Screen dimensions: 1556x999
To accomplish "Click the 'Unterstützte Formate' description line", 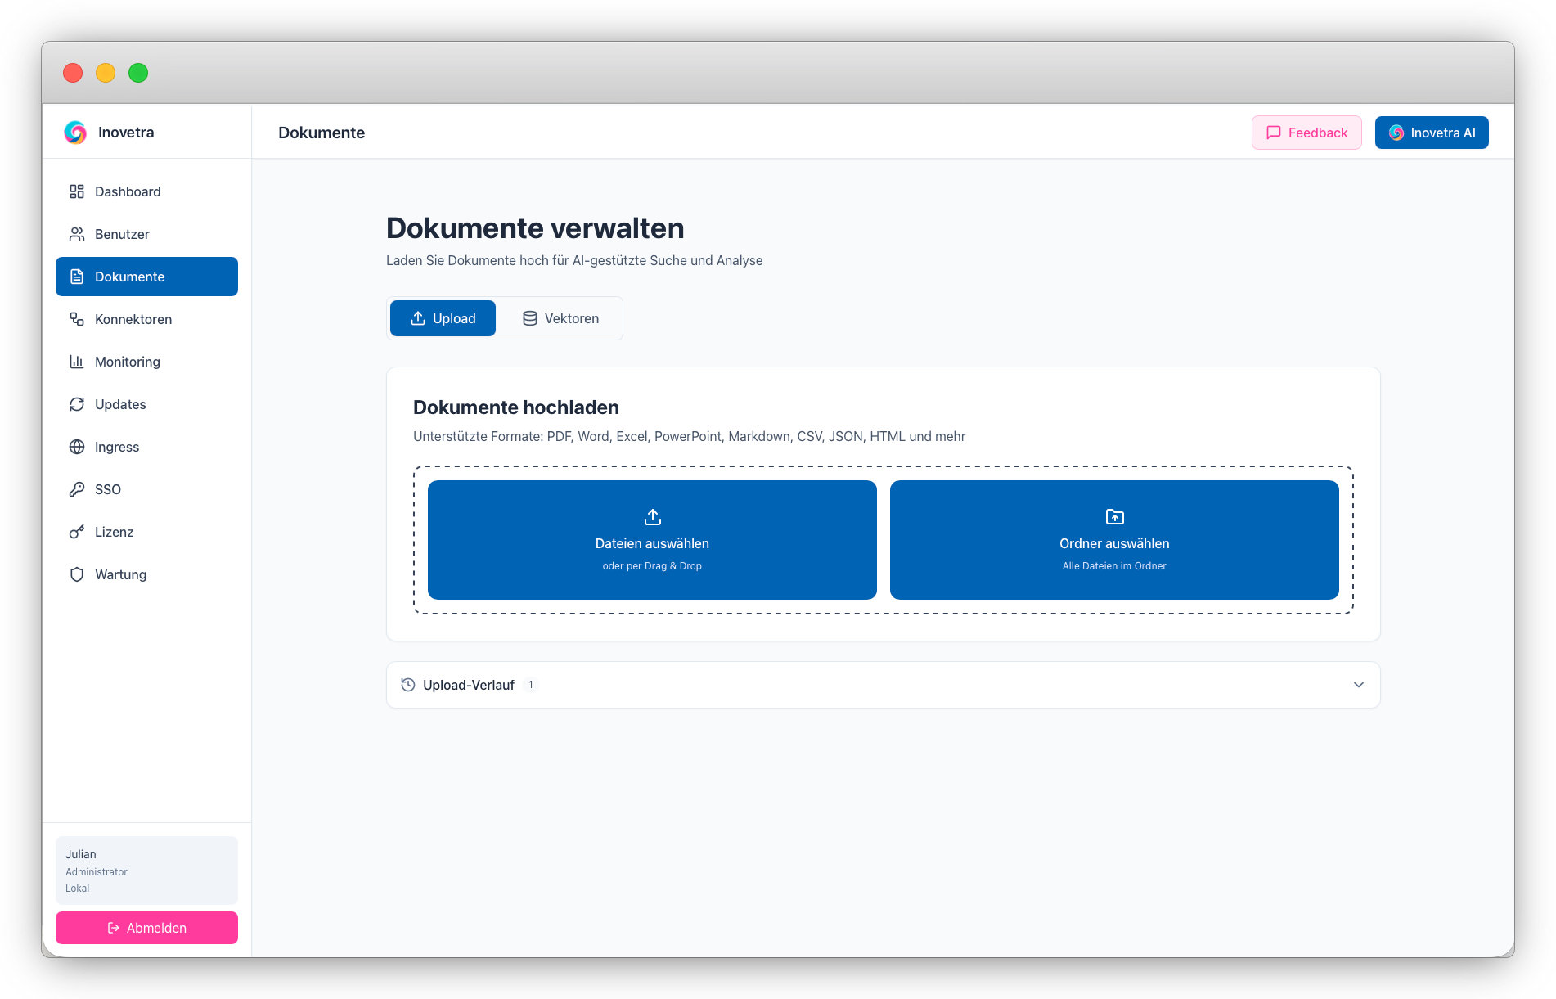I will coord(689,436).
